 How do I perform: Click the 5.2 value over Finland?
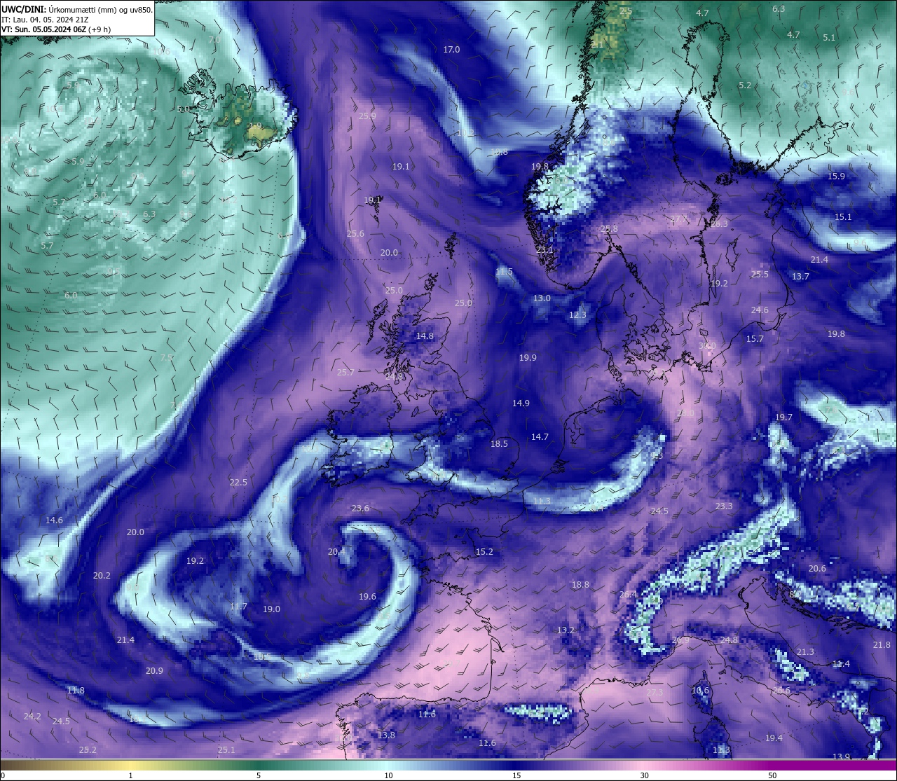744,85
